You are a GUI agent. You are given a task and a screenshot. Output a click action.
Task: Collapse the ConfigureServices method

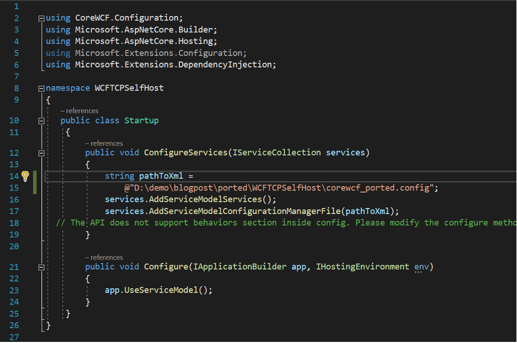tap(41, 153)
